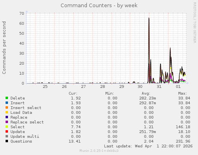Click the 'Update multi' legend label
The image size is (198, 155).
coord(25,137)
